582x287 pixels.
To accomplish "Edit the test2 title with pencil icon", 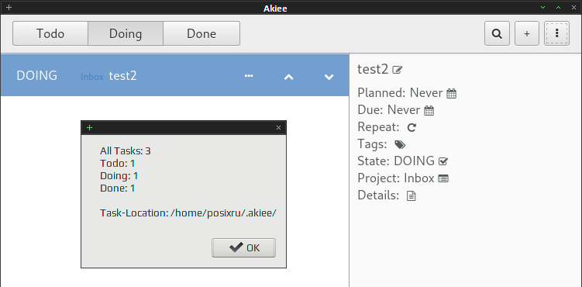I will point(397,70).
